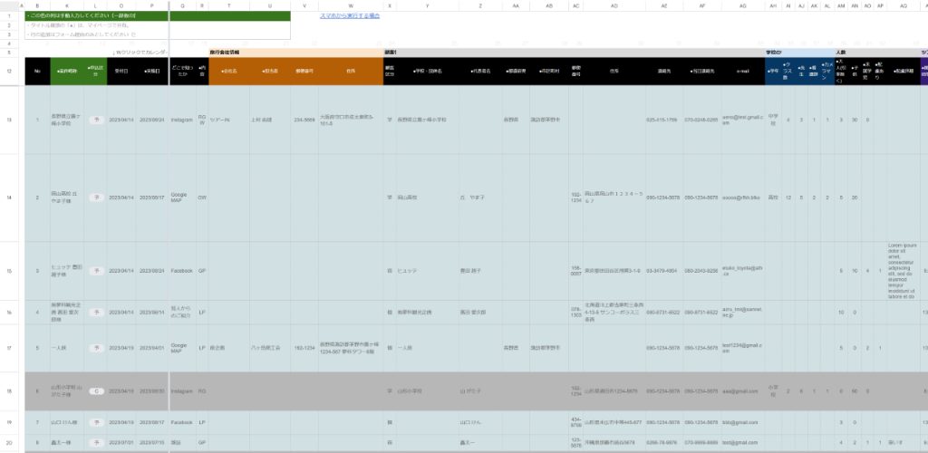Click the black 'No' header cell

[37, 71]
